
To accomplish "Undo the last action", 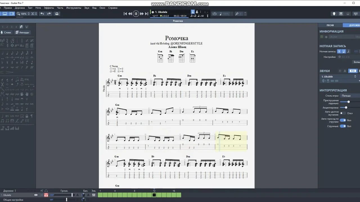I will [x=42, y=14].
